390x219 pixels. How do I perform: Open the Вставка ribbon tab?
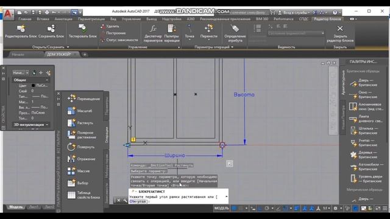tap(43, 19)
